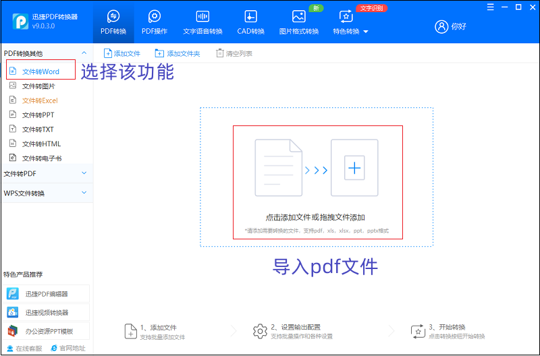Open 官网地址 link
The width and height of the screenshot is (540, 356).
tap(68, 349)
